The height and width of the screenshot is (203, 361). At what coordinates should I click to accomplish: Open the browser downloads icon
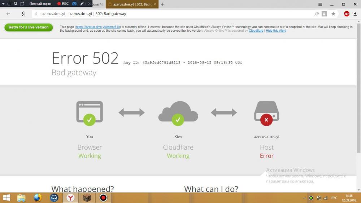tap(355, 14)
